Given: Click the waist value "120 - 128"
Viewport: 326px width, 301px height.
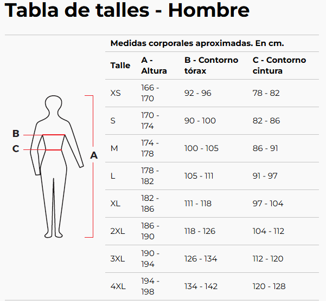Looking at the screenshot, I should (269, 286).
